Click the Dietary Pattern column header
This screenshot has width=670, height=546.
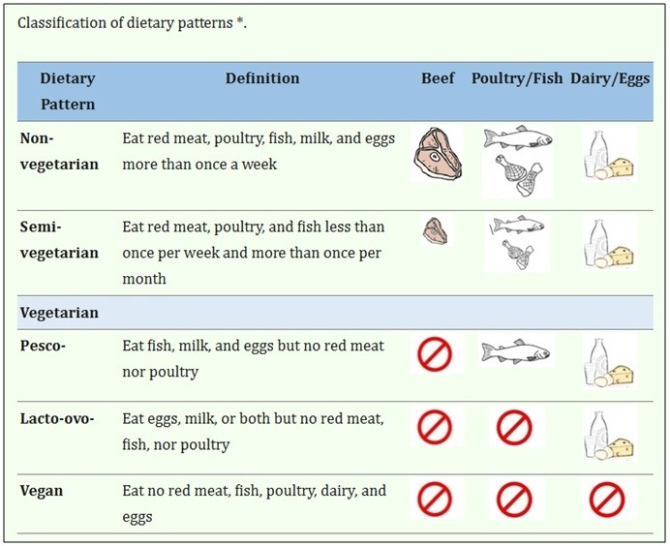pos(68,91)
